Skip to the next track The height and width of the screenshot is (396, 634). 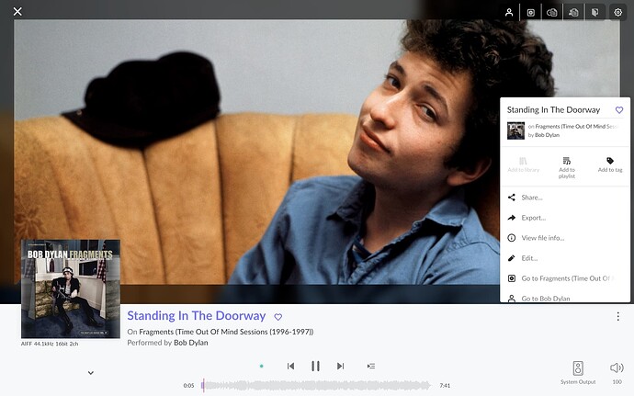[x=341, y=366]
